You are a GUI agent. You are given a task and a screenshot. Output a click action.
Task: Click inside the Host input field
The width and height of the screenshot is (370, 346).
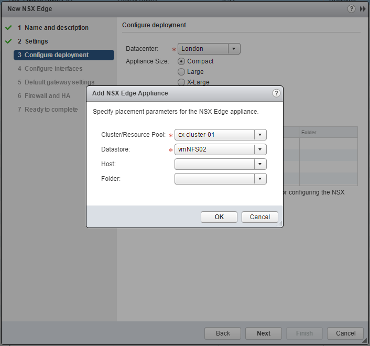tap(214, 164)
